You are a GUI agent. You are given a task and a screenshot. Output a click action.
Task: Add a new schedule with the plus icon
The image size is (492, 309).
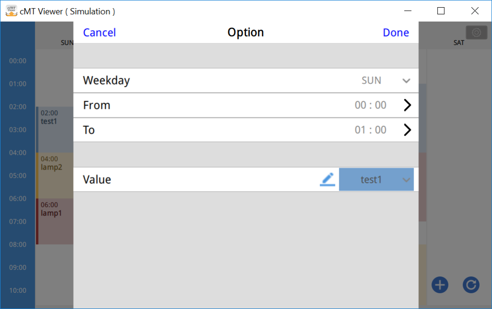(440, 285)
